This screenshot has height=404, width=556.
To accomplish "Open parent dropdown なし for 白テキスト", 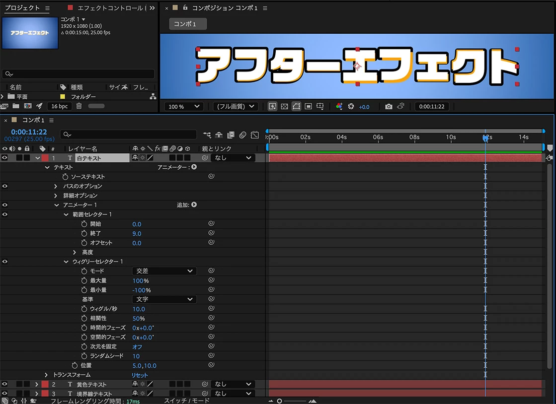I will pyautogui.click(x=233, y=157).
